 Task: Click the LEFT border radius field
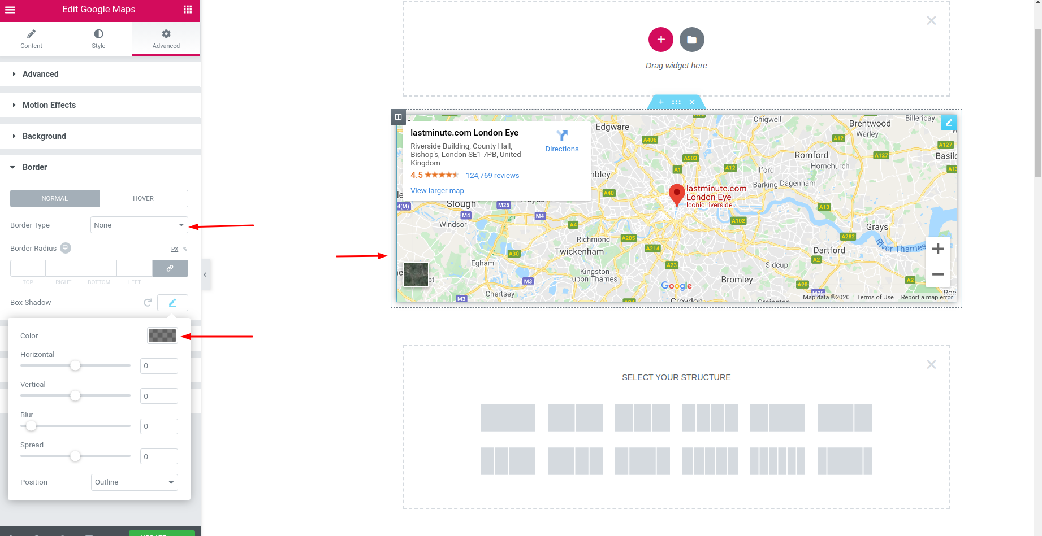[135, 268]
